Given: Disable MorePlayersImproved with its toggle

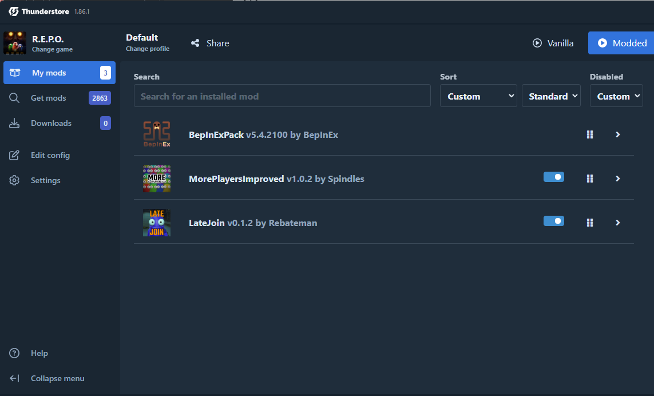Looking at the screenshot, I should pos(553,177).
